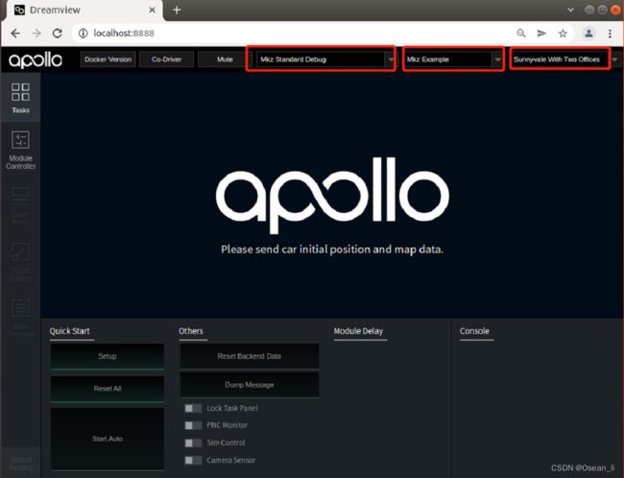
Task: Click the apollo logo in header
Action: click(36, 60)
